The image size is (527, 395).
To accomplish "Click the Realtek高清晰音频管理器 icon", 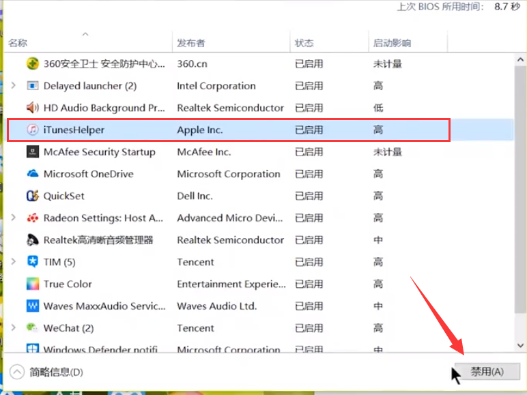I will [x=32, y=240].
